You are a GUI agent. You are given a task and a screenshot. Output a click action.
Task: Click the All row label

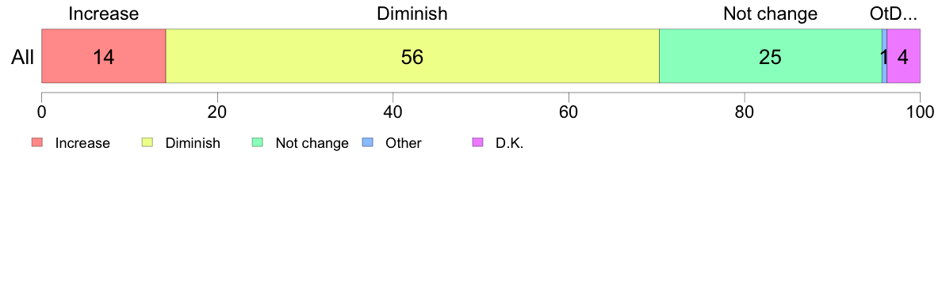[x=23, y=58]
